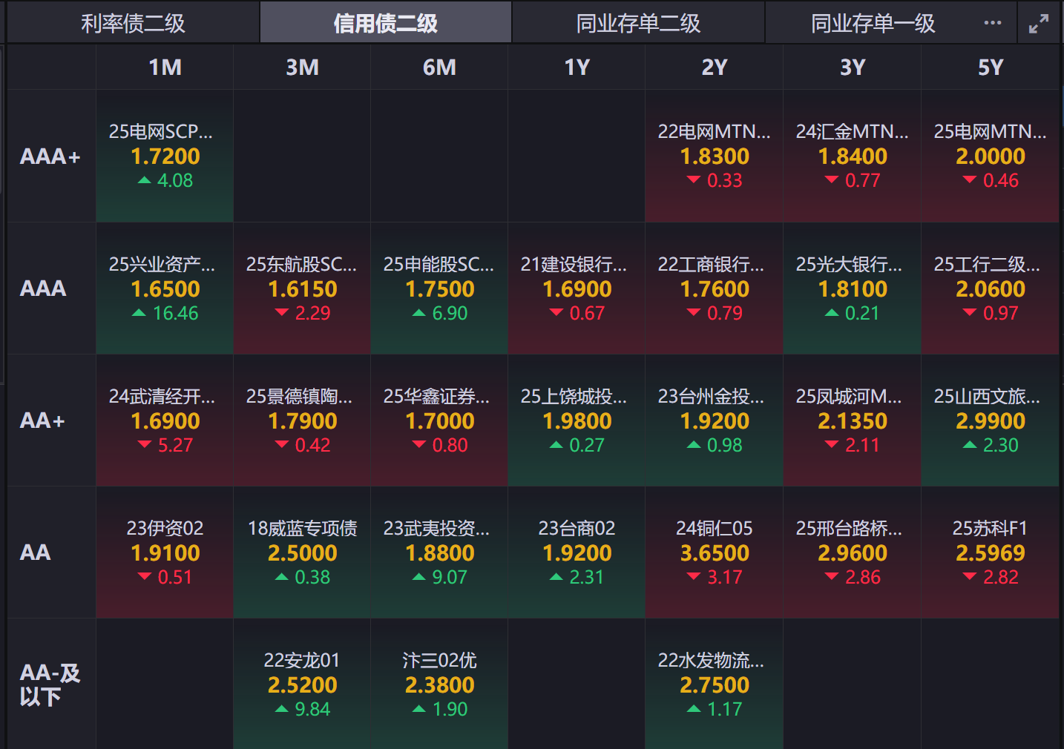
Task: Select the 信用债二级 tab
Action: pyautogui.click(x=385, y=23)
